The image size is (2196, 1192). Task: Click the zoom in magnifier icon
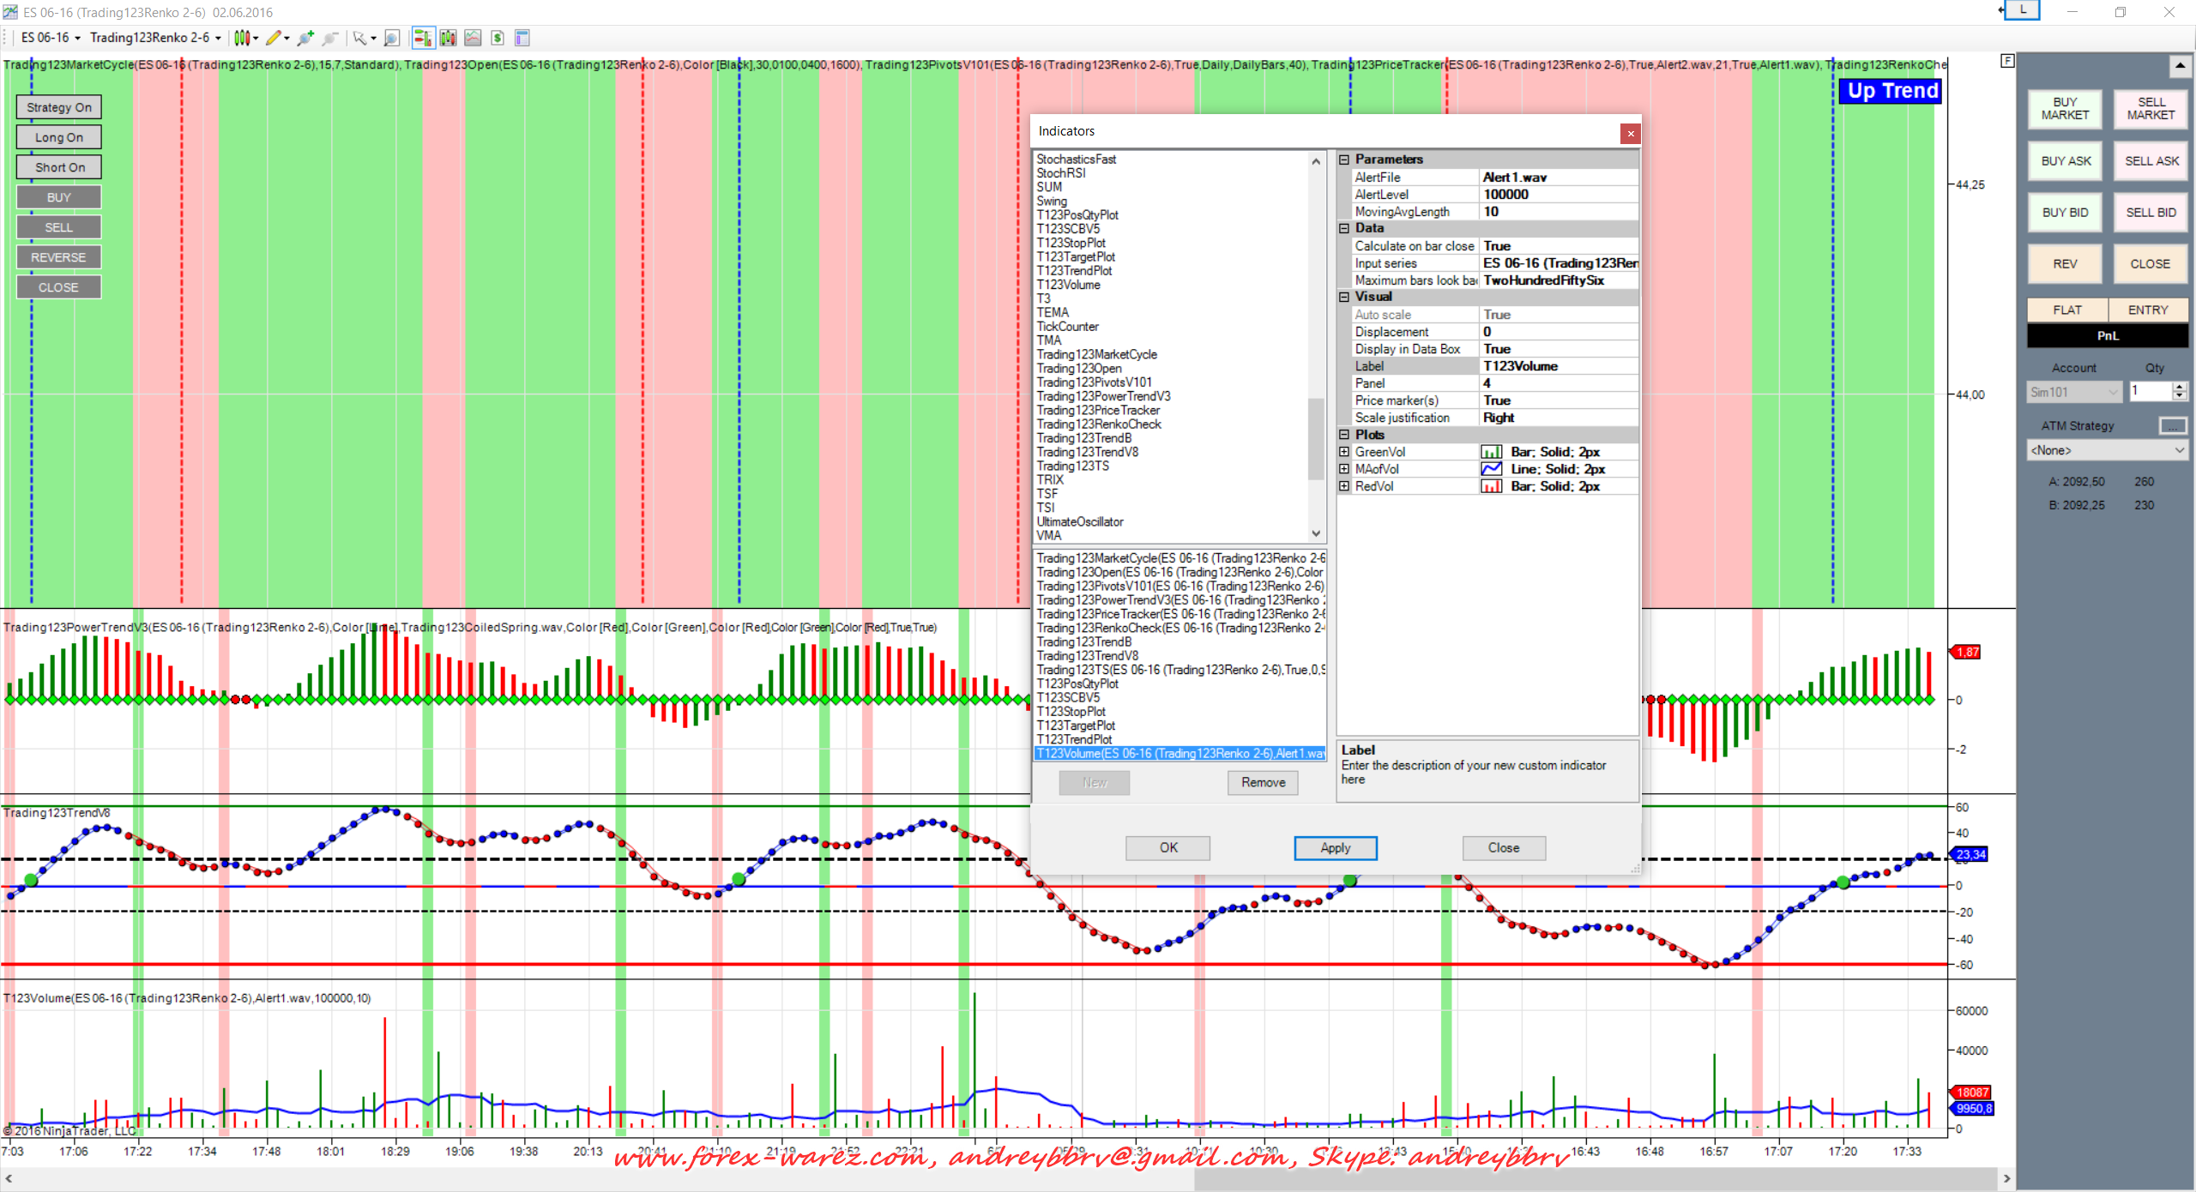pyautogui.click(x=305, y=38)
